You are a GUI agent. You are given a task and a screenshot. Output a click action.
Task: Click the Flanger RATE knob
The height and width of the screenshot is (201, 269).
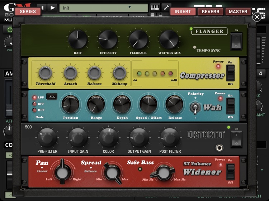pyautogui.click(x=78, y=40)
